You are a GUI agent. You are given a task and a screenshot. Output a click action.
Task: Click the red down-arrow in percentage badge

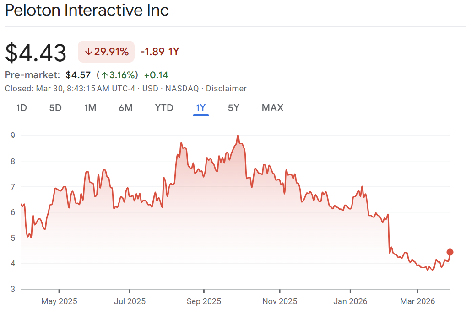(x=88, y=52)
